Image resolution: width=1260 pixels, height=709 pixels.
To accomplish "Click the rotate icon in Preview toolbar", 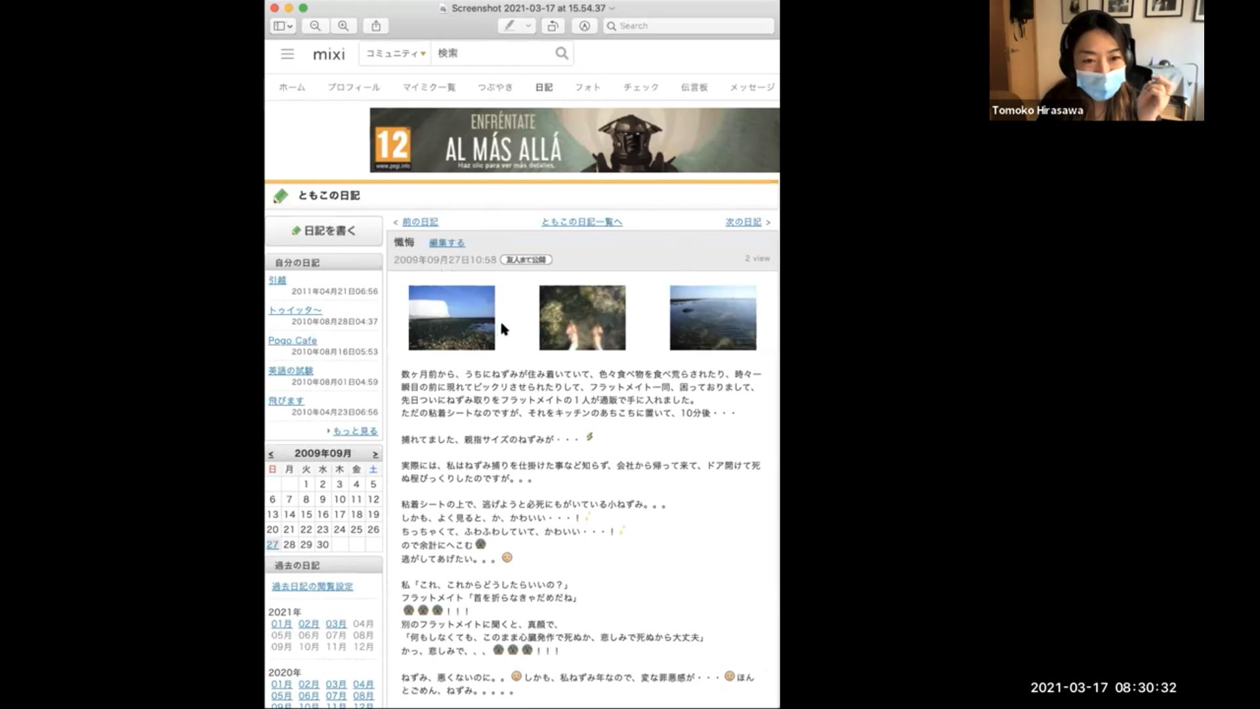I will click(553, 26).
